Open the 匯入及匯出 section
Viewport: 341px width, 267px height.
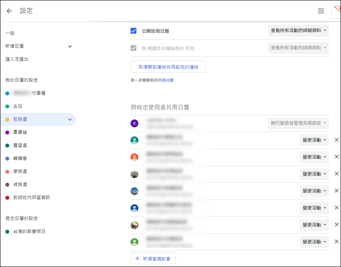[x=17, y=59]
